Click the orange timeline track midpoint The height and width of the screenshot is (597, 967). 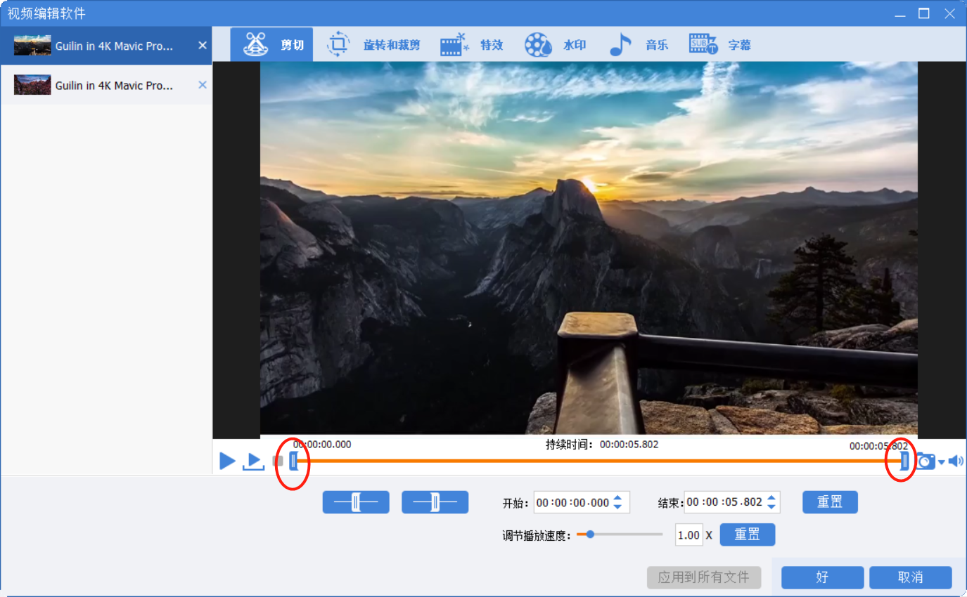pos(598,461)
